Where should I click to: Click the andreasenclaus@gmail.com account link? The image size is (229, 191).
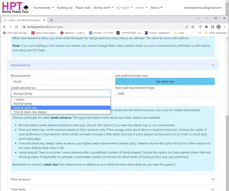[x=203, y=8]
